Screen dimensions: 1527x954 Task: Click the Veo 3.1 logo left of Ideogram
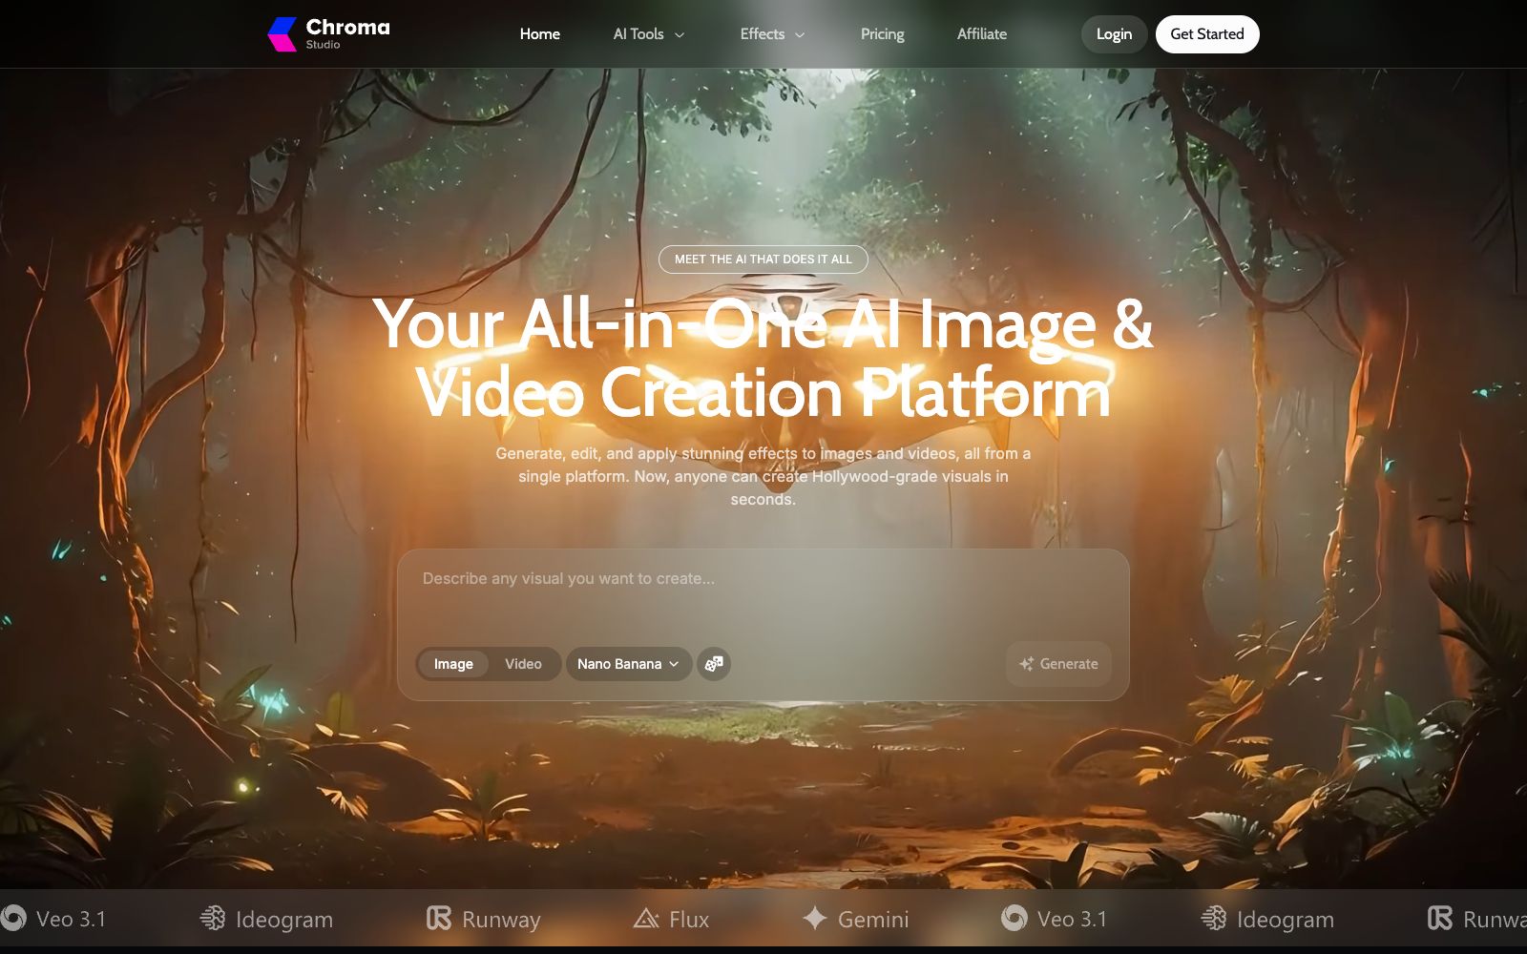(x=53, y=919)
